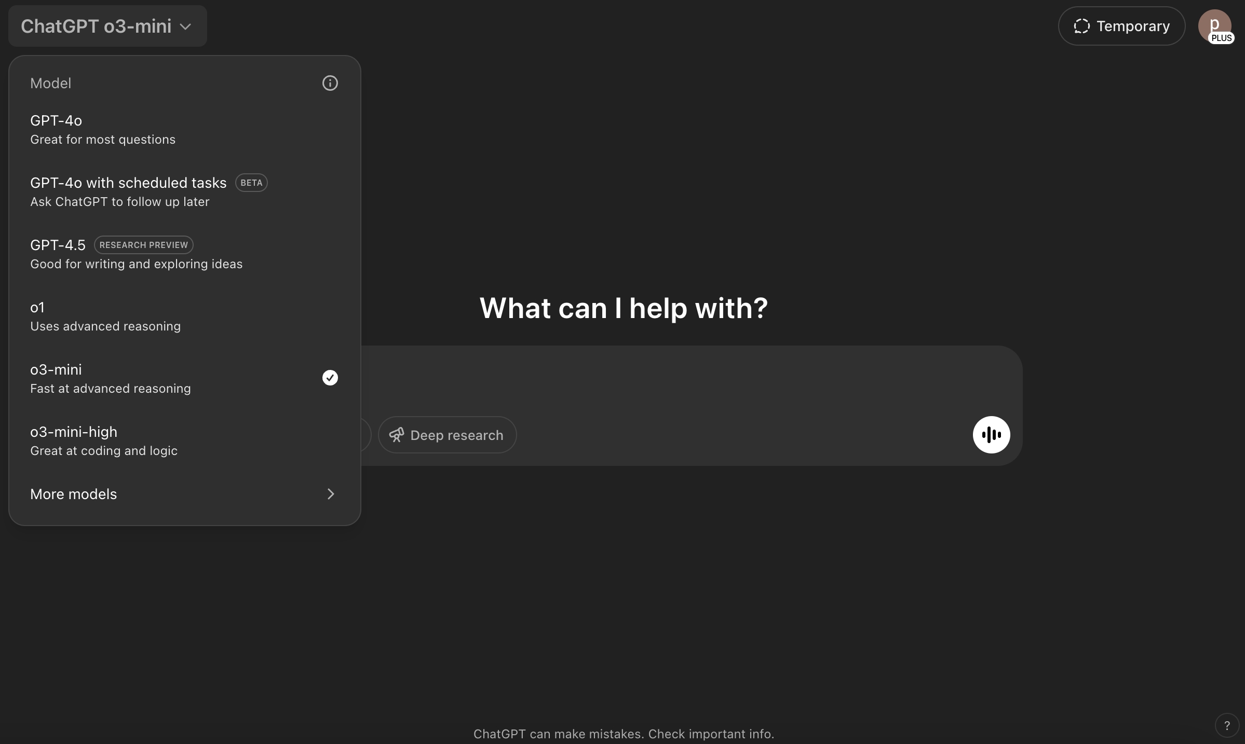This screenshot has width=1245, height=744.
Task: Click "What can I help with?" heading
Action: 624,308
